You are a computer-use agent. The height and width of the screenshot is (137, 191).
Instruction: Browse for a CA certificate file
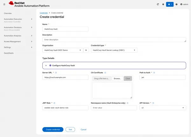pyautogui.click(x=117, y=78)
